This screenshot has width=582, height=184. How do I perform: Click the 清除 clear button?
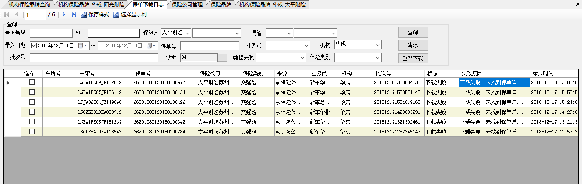pos(413,45)
